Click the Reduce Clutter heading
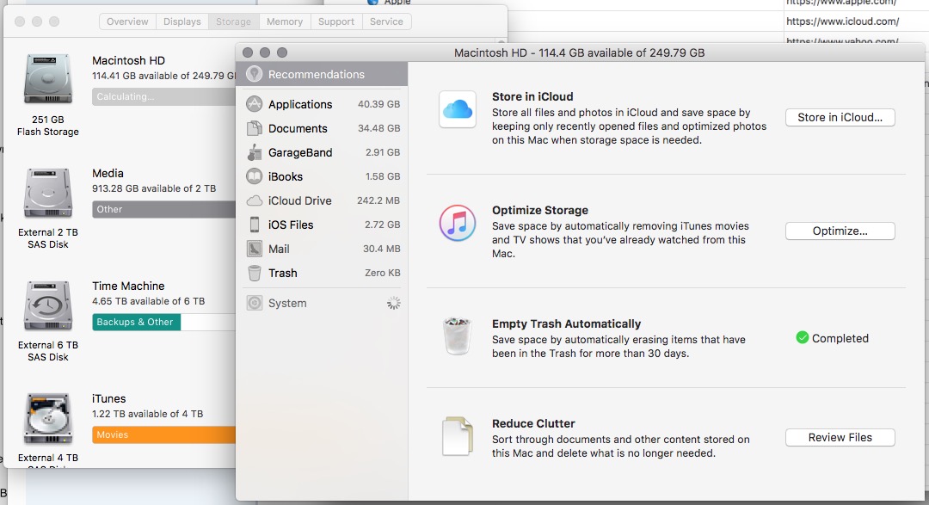Viewport: 929px width, 505px height. pyautogui.click(x=533, y=424)
